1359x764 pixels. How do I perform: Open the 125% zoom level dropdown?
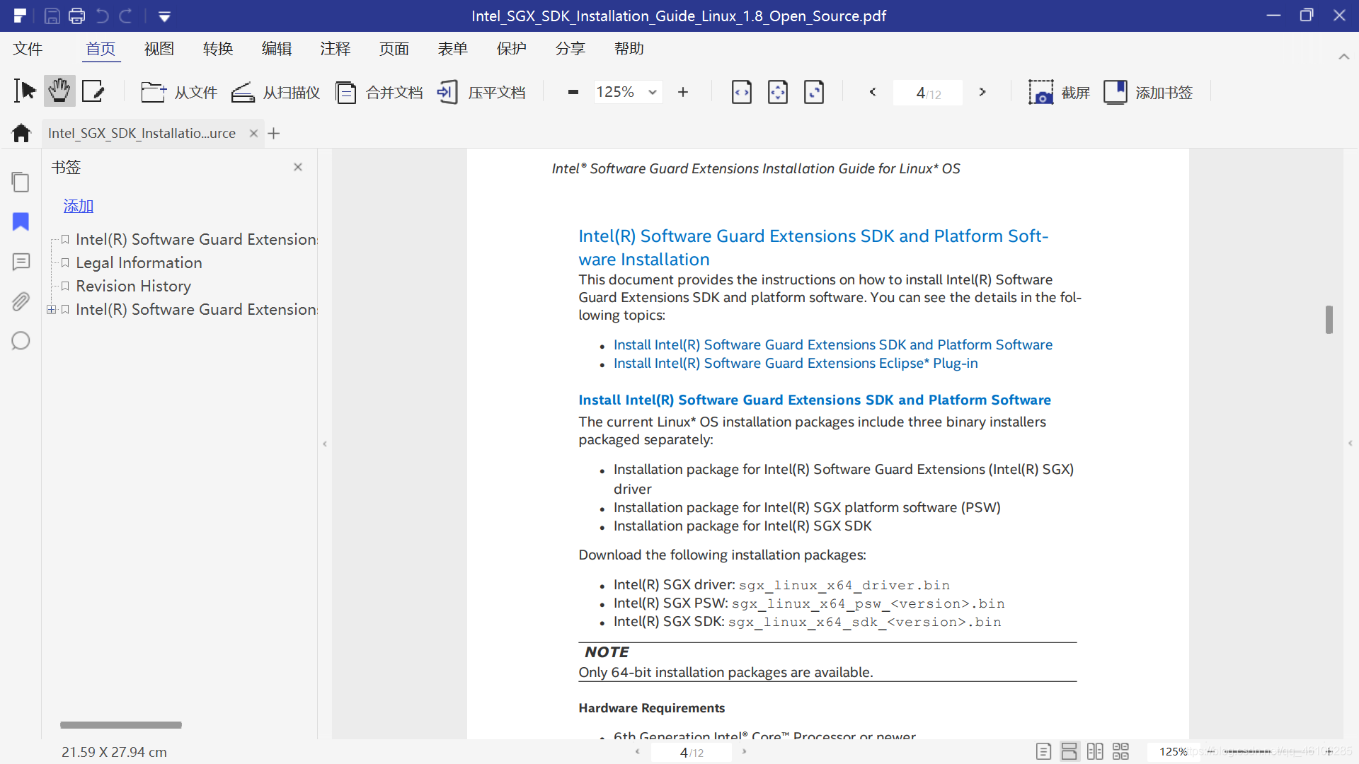652,92
